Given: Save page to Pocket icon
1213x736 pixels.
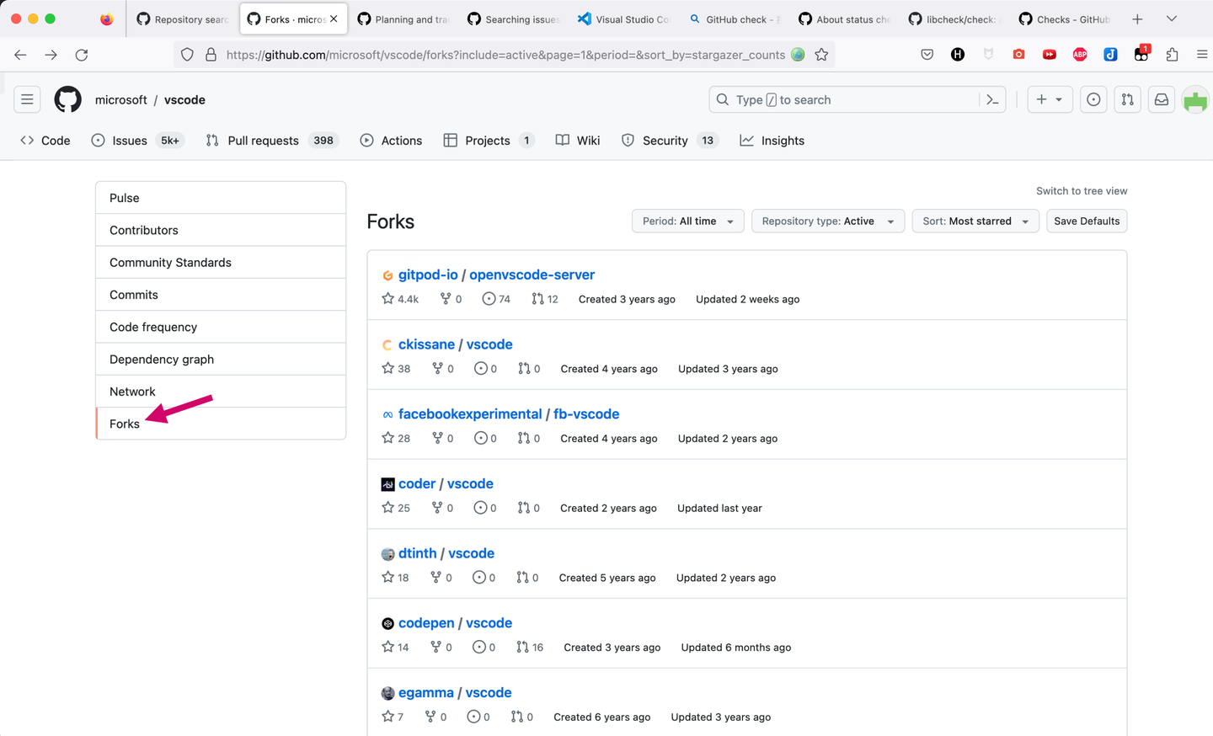Looking at the screenshot, I should click(x=927, y=55).
